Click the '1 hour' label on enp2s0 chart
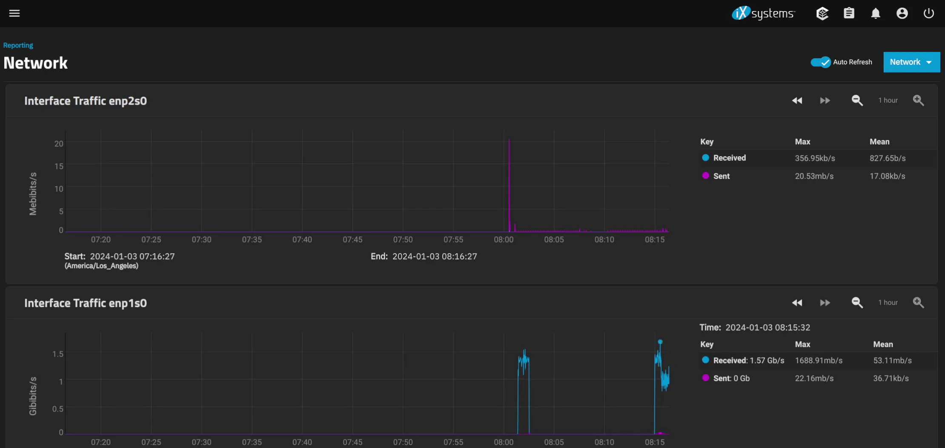The height and width of the screenshot is (448, 945). point(888,100)
